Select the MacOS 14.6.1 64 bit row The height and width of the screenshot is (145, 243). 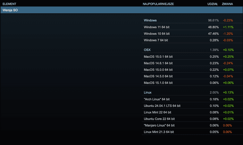(192, 63)
